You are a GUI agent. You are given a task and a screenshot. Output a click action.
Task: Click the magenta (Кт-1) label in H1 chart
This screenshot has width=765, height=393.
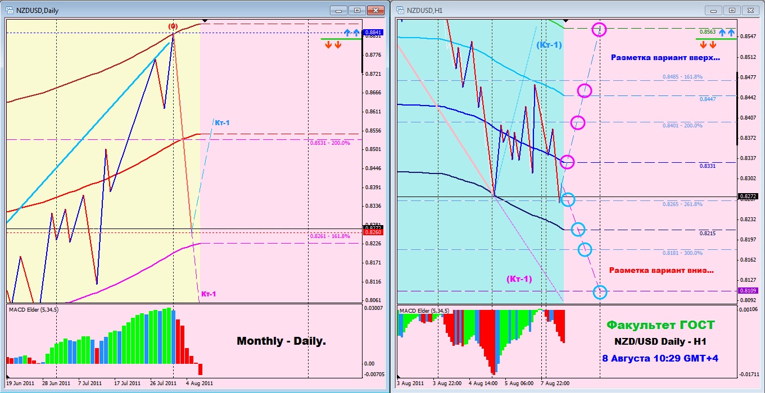click(x=519, y=278)
